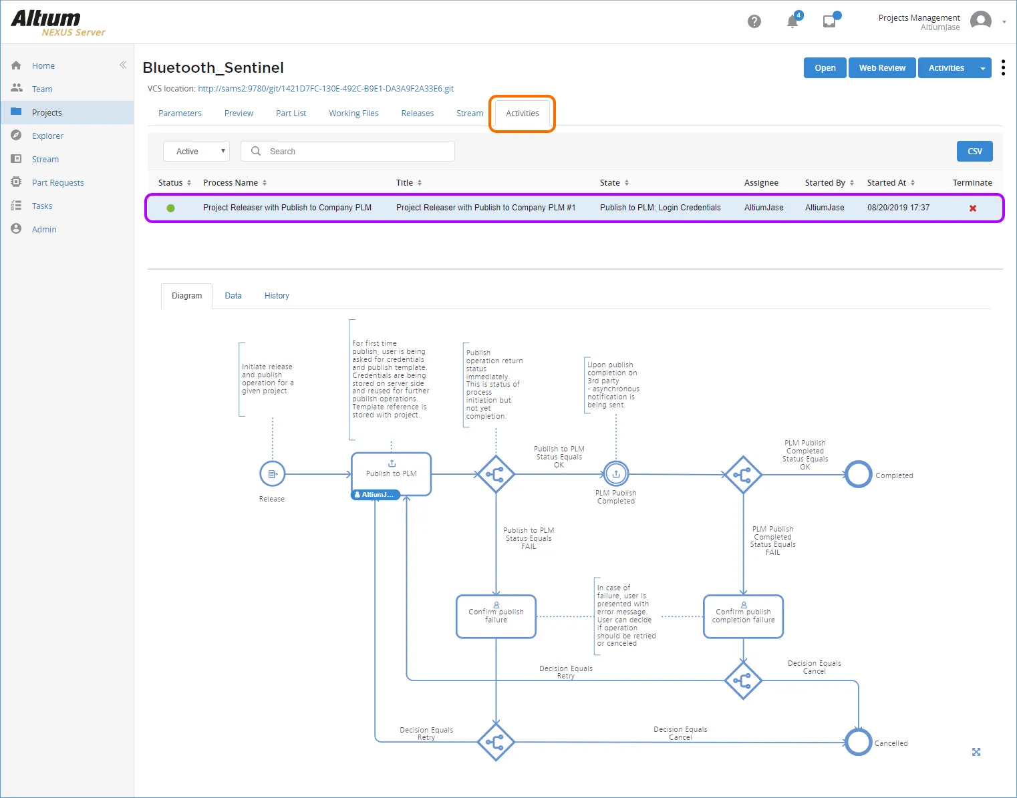
Task: Expand diagram to full screen icon
Action: pyautogui.click(x=976, y=752)
